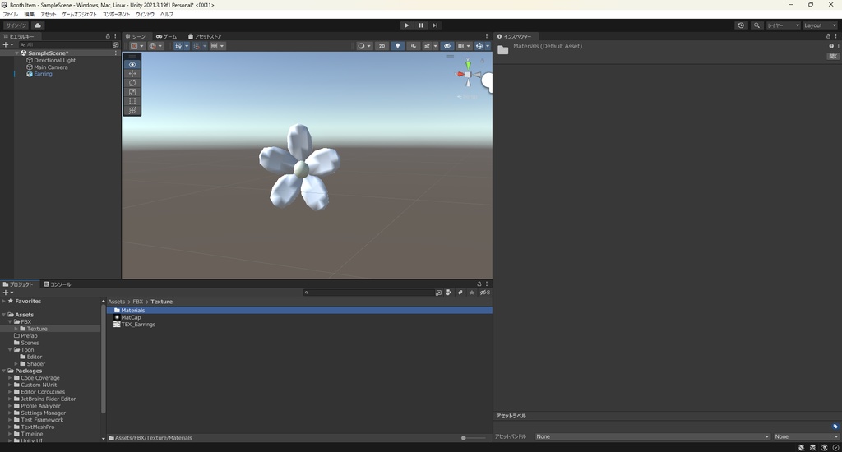Collapse the SampleScene hierarchy arrow
Image resolution: width=842 pixels, height=452 pixels.
[x=17, y=53]
